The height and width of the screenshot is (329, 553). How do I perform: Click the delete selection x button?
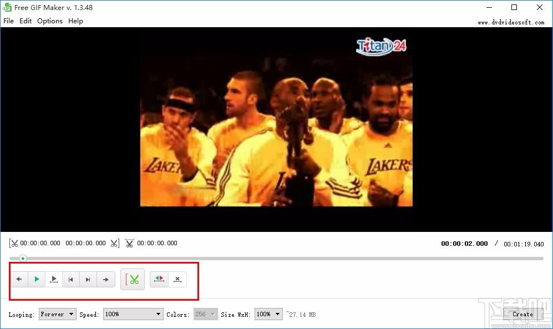(x=177, y=279)
